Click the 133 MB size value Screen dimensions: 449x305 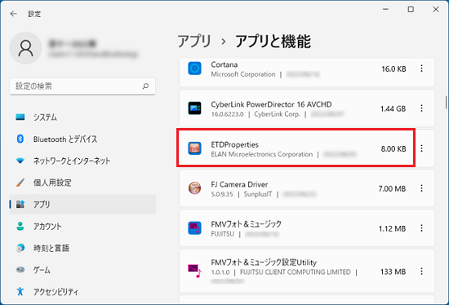pos(393,272)
